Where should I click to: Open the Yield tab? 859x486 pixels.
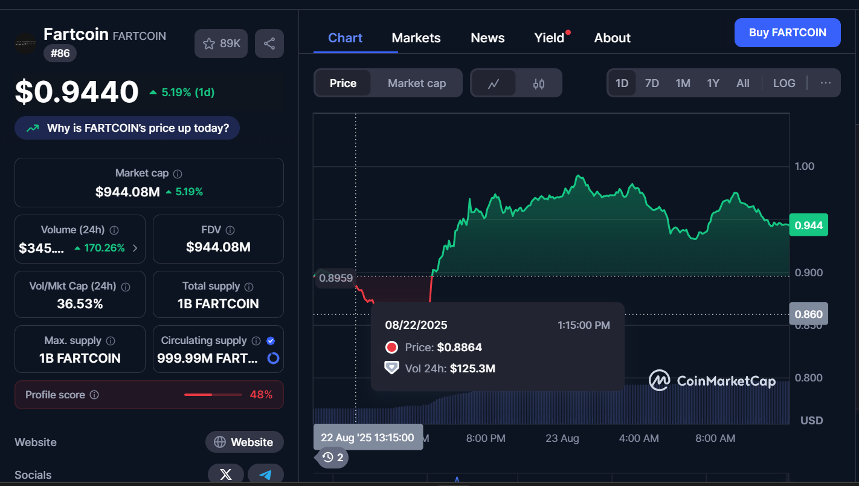549,38
